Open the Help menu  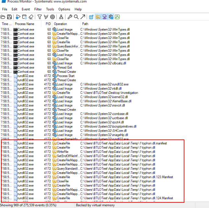click(78, 9)
